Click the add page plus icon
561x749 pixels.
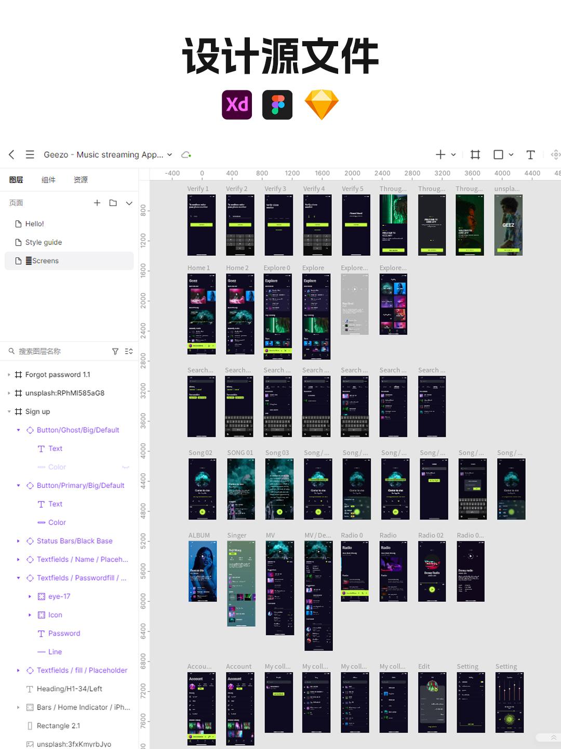coord(97,203)
